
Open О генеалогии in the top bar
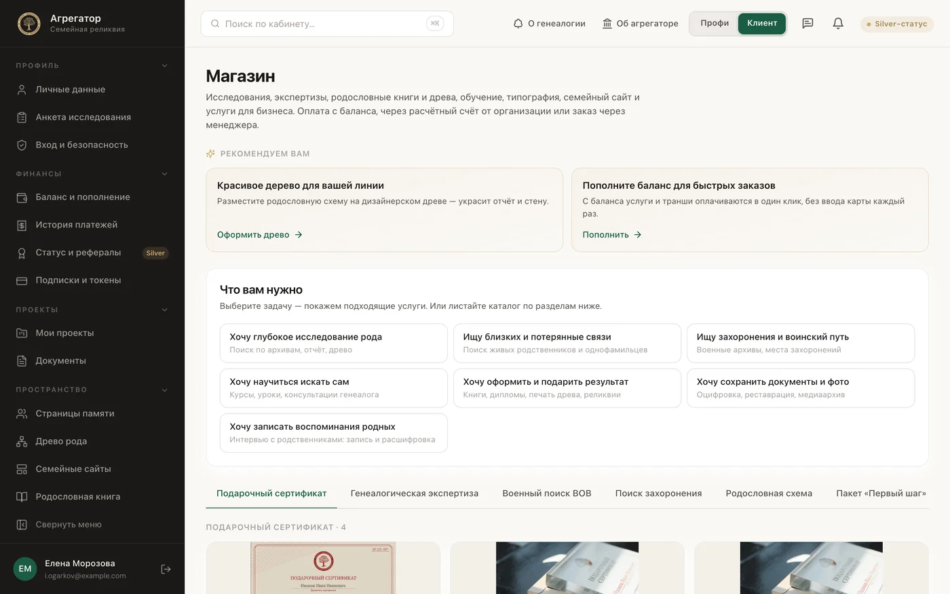(x=549, y=24)
